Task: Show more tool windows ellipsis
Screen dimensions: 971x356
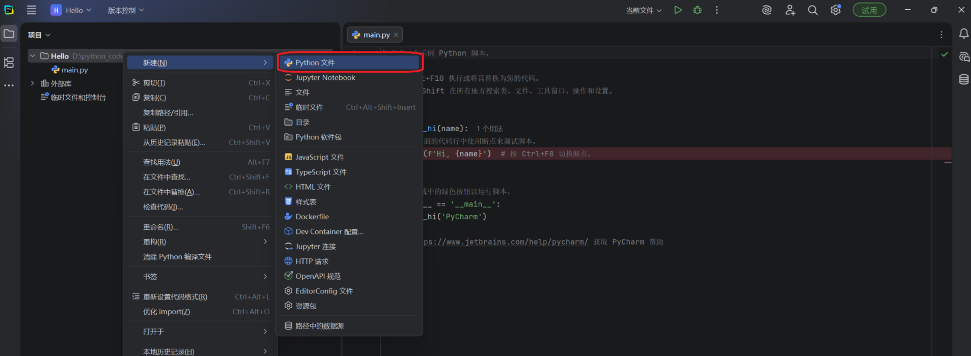Action: (9, 85)
